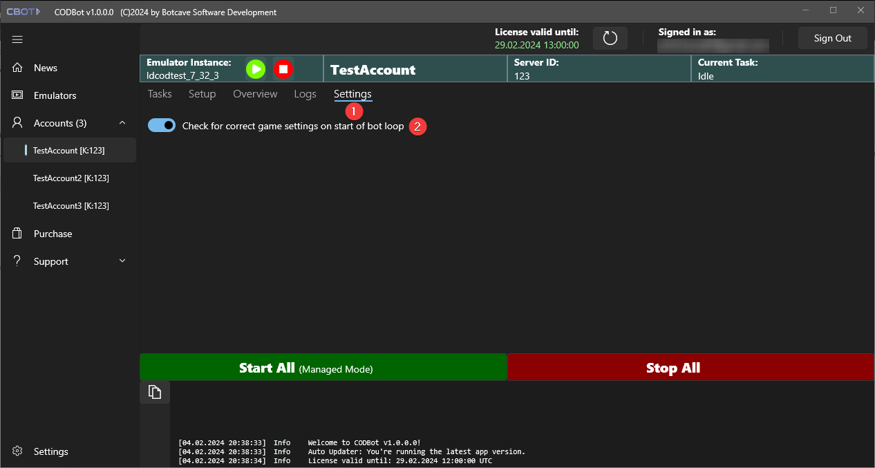
Task: Open News from the sidebar
Action: tap(46, 68)
